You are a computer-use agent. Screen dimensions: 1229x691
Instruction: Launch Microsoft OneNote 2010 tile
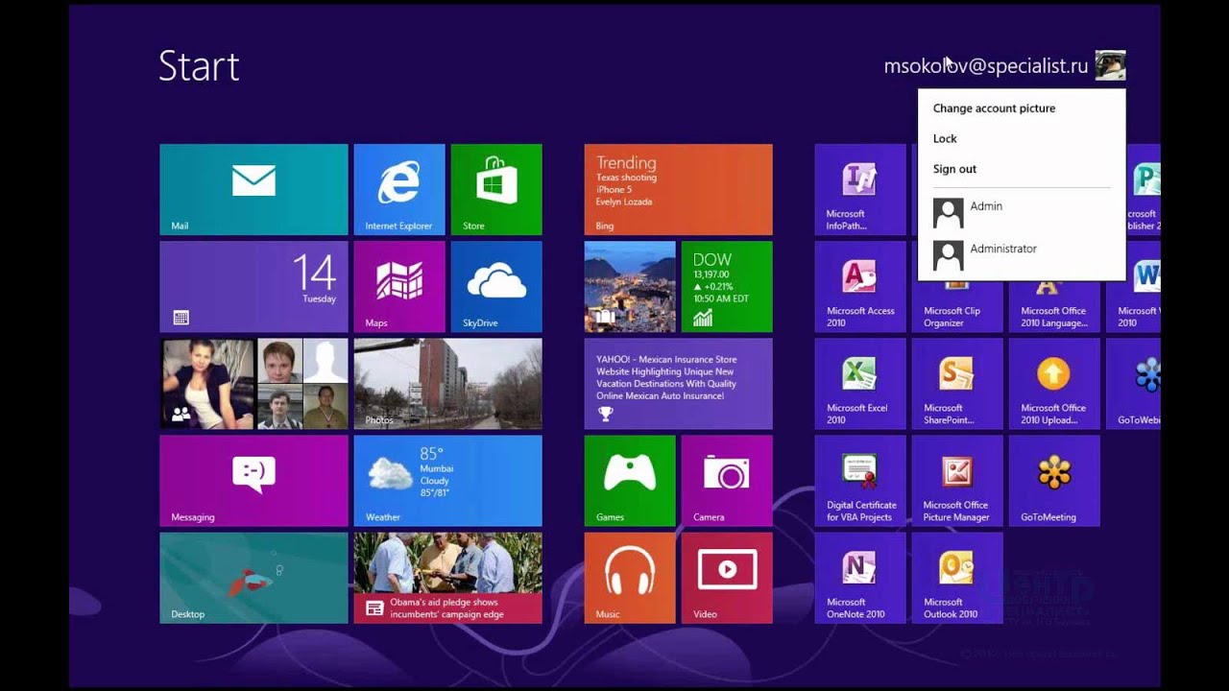tap(860, 578)
